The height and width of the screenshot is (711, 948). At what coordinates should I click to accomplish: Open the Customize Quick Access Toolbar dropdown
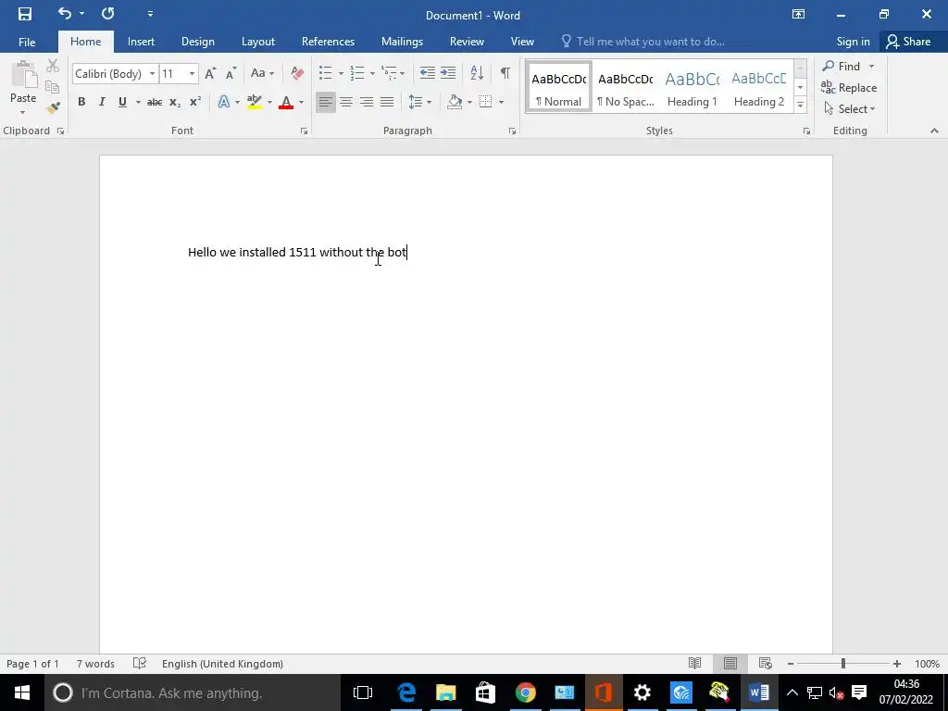pos(150,14)
